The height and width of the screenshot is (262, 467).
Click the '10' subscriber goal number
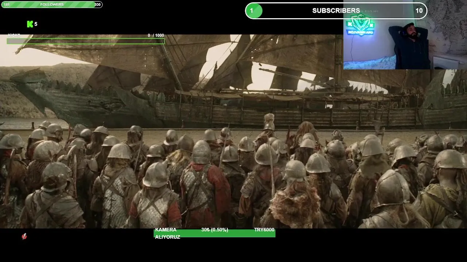click(x=419, y=11)
